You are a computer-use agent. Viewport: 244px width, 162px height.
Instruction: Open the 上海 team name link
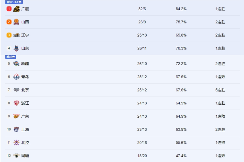[x=25, y=129]
